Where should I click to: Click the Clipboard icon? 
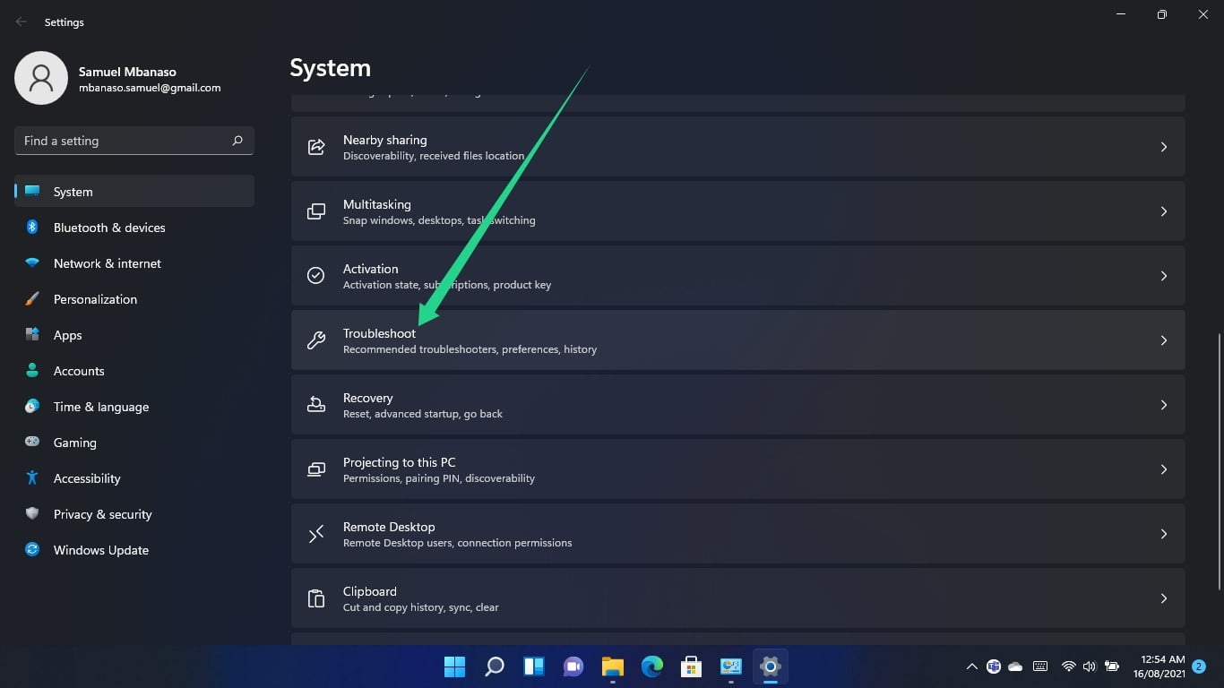pos(315,598)
